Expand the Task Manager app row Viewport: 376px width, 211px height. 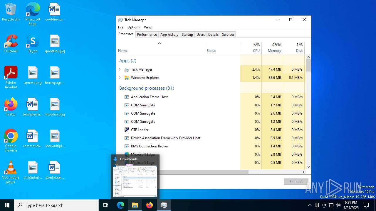tap(120, 69)
